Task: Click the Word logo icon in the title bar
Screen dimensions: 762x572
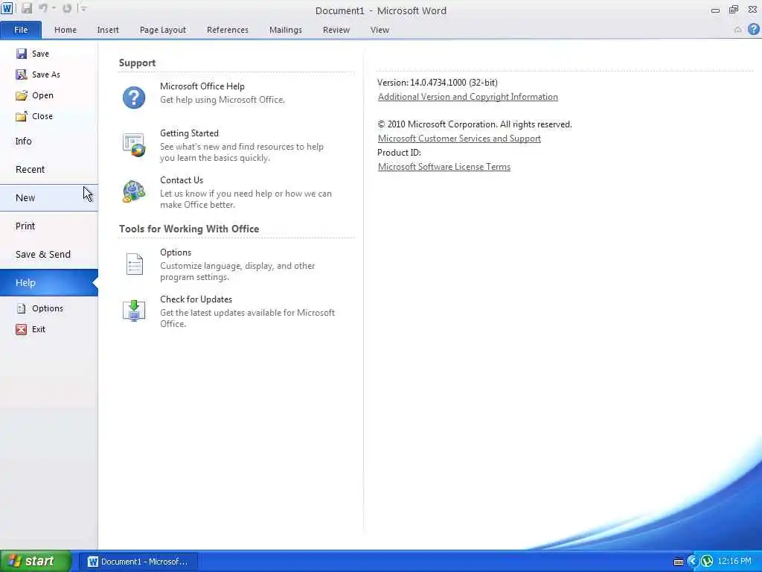Action: pos(7,8)
